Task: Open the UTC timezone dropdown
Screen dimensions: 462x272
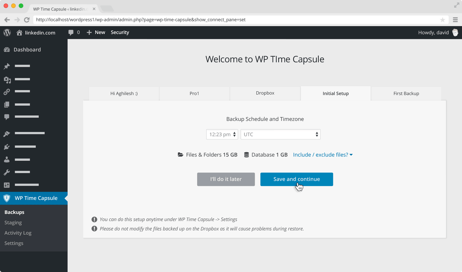Action: tap(280, 134)
